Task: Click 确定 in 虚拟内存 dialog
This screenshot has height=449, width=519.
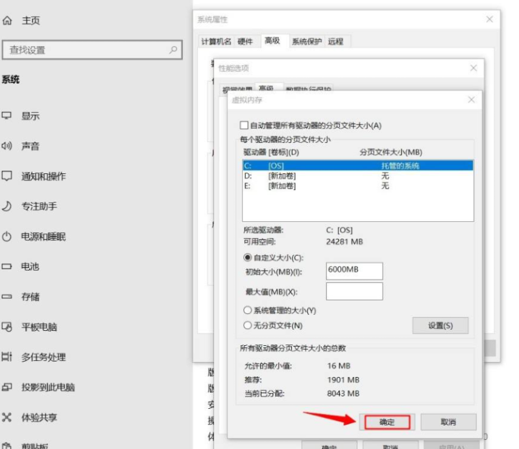Action: (387, 422)
